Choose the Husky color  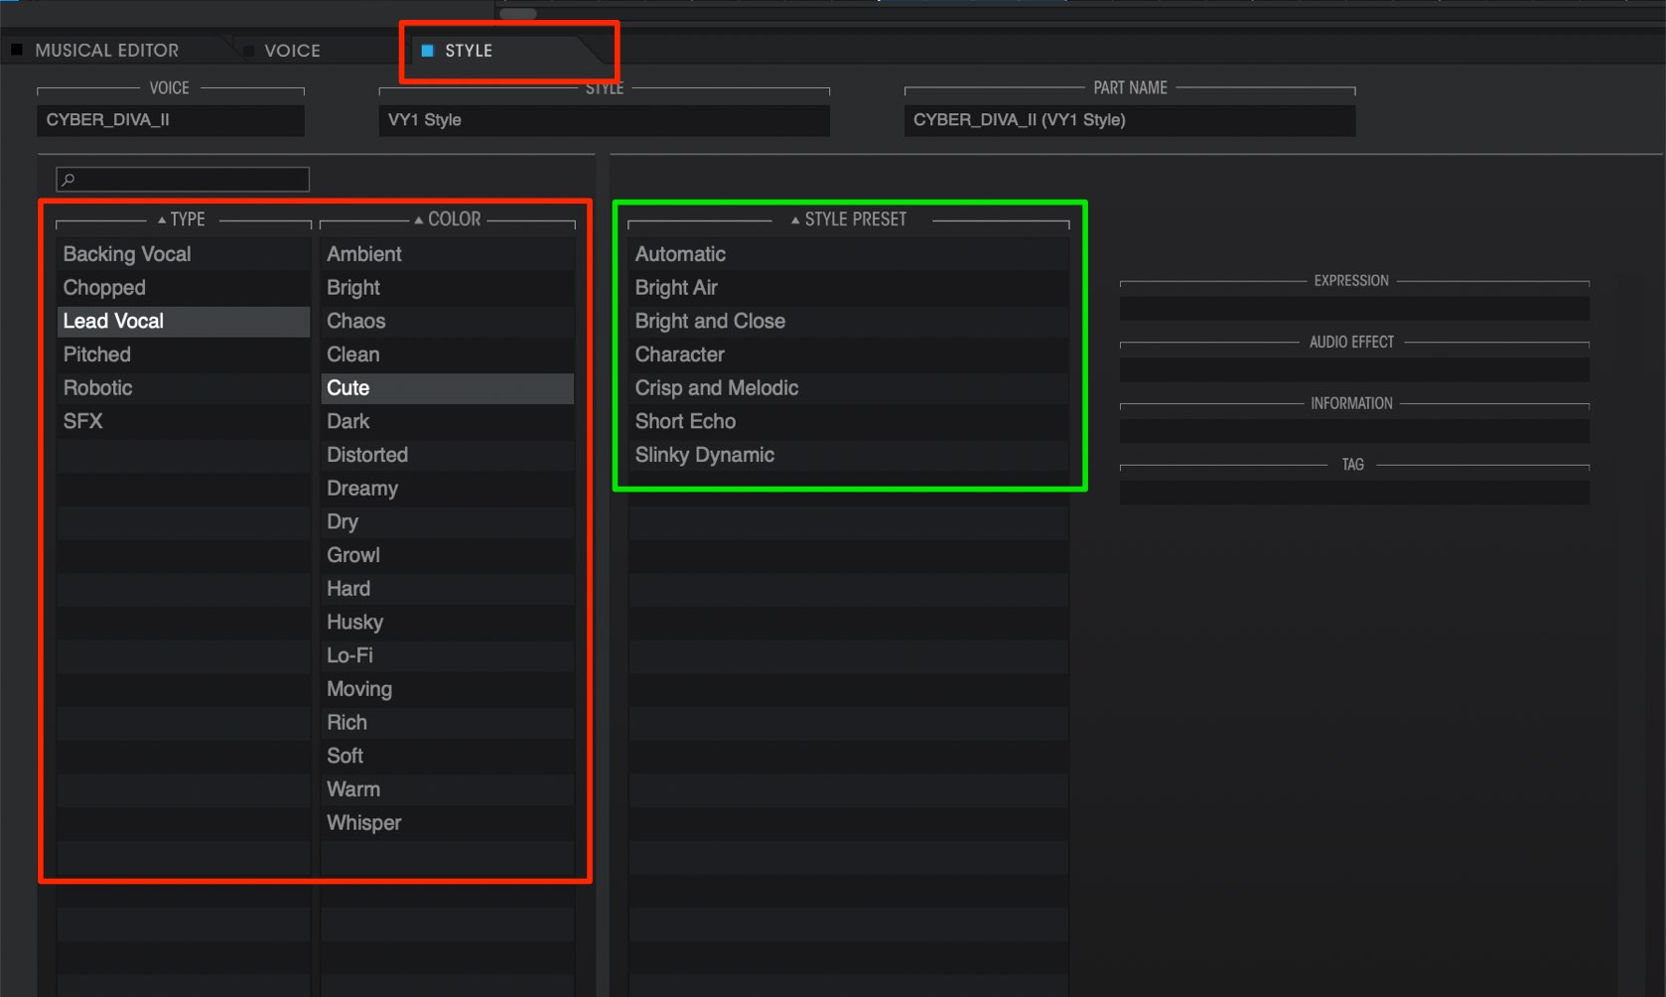(448, 622)
